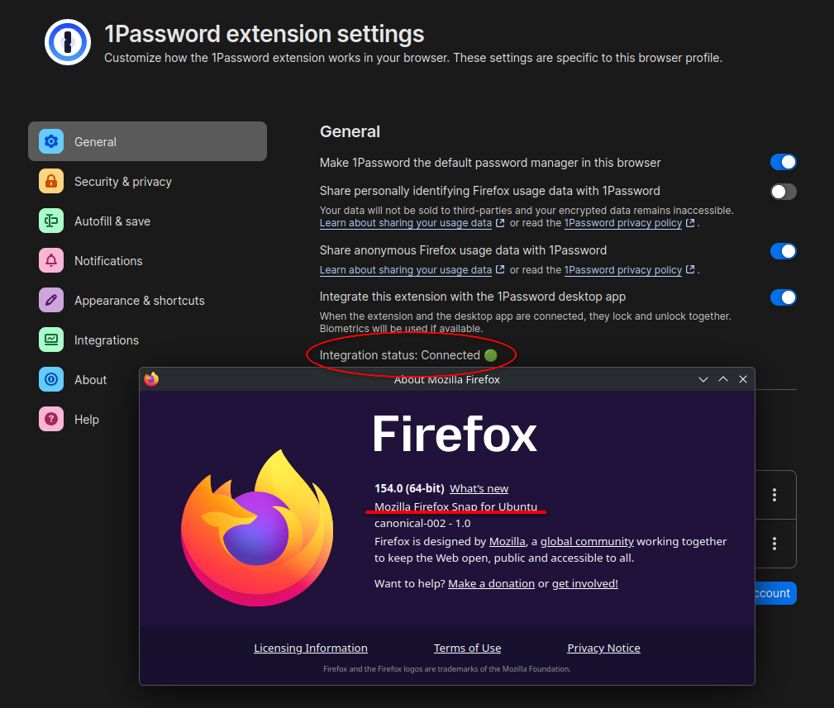Viewport: 834px width, 708px height.
Task: Open 1Password privacy policy link under personally identifying data
Action: pos(623,223)
